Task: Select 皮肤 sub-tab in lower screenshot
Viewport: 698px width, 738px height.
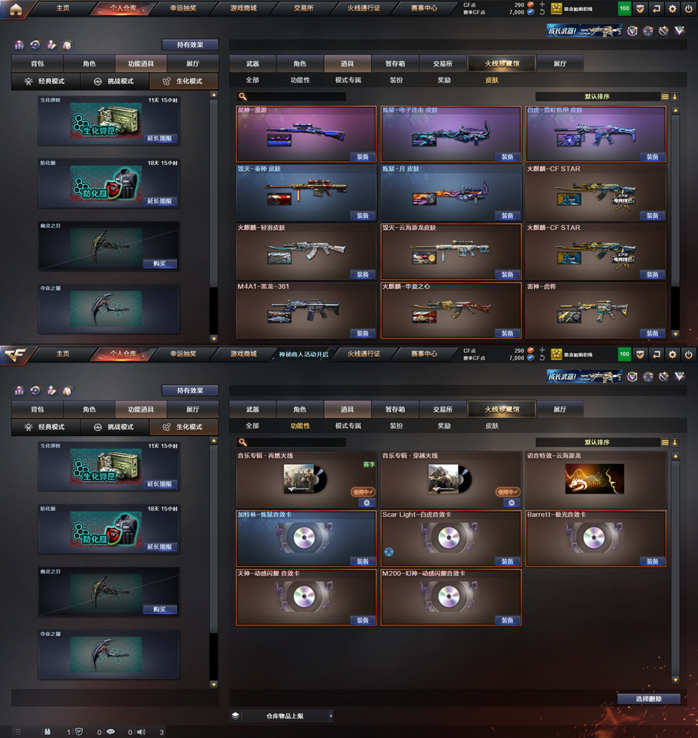Action: (492, 426)
